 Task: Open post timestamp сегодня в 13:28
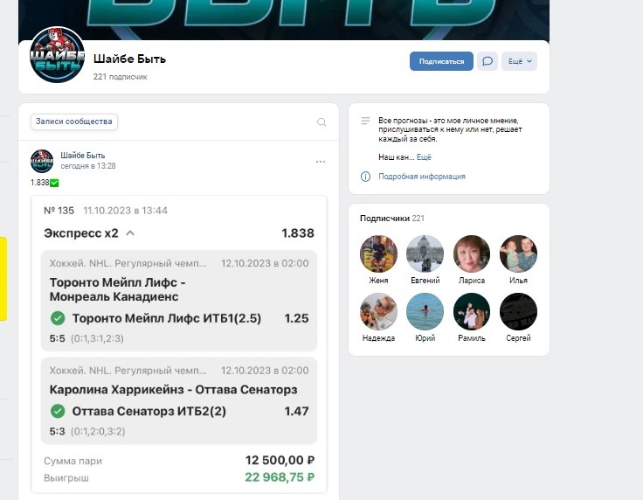[88, 166]
